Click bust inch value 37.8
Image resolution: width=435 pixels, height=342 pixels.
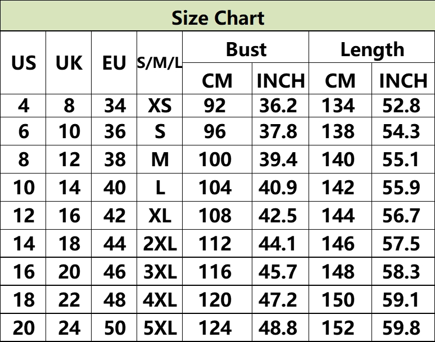pos(280,131)
